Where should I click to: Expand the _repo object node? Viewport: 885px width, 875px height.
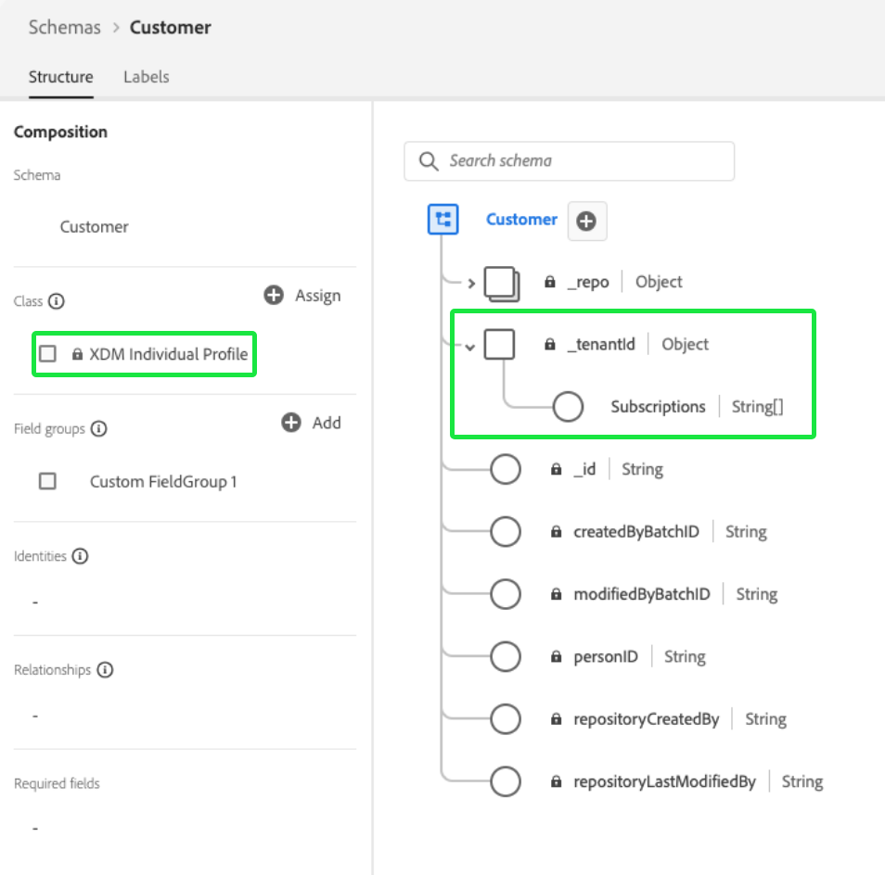point(471,284)
